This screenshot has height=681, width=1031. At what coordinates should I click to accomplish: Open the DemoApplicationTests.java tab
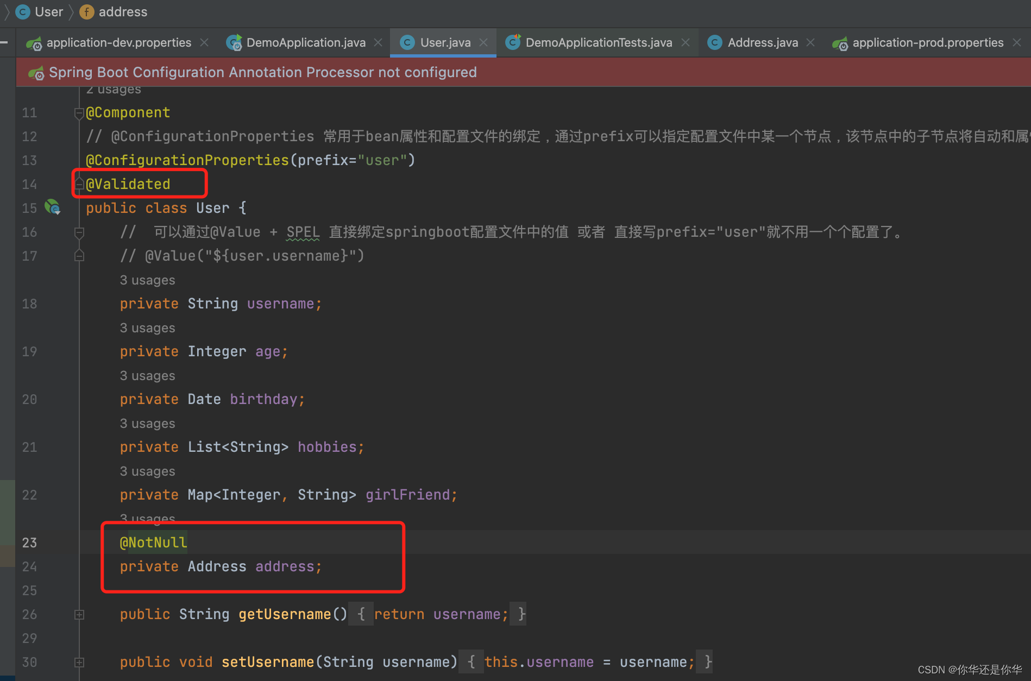[x=599, y=42]
